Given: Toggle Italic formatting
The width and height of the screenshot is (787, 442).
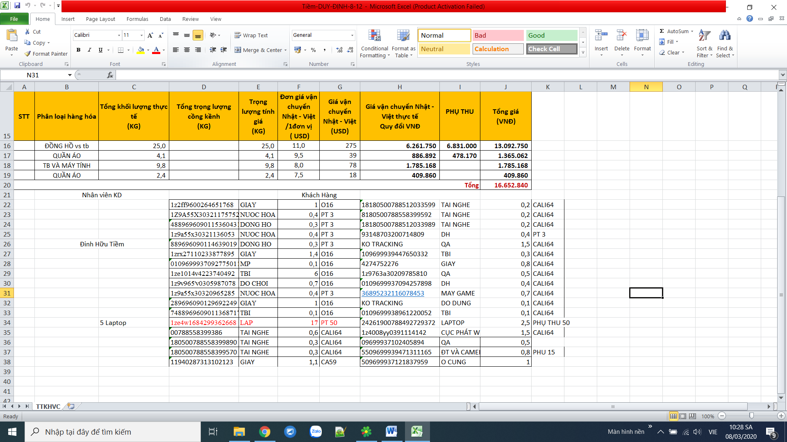Looking at the screenshot, I should pyautogui.click(x=89, y=50).
